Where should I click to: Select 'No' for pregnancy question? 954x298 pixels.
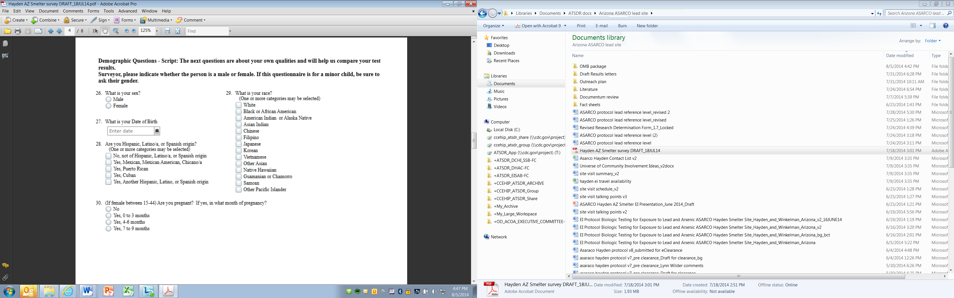pos(108,209)
